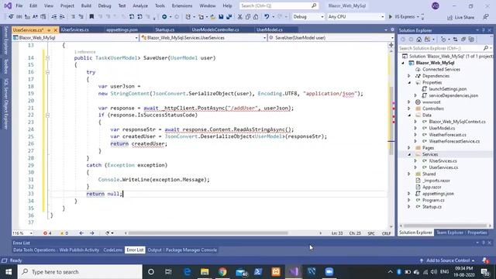Switch to Team Explorer tab
Screen dimensions: 496x279
(449, 232)
